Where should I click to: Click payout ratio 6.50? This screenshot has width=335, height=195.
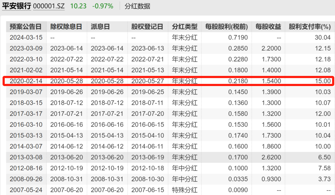click(324, 157)
